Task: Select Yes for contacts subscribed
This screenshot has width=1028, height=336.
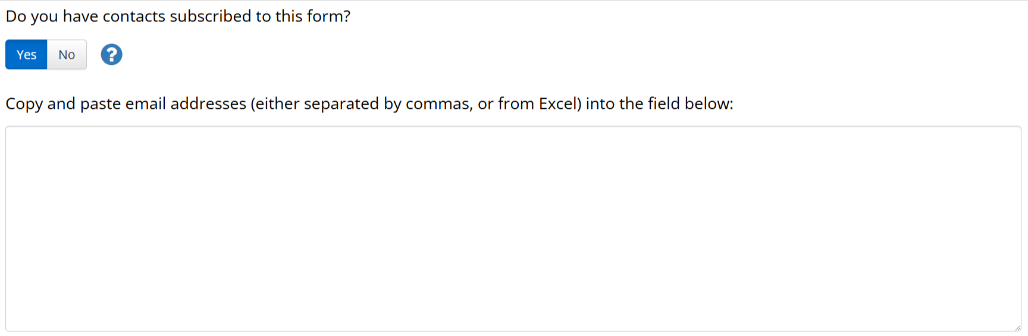Action: [x=26, y=55]
